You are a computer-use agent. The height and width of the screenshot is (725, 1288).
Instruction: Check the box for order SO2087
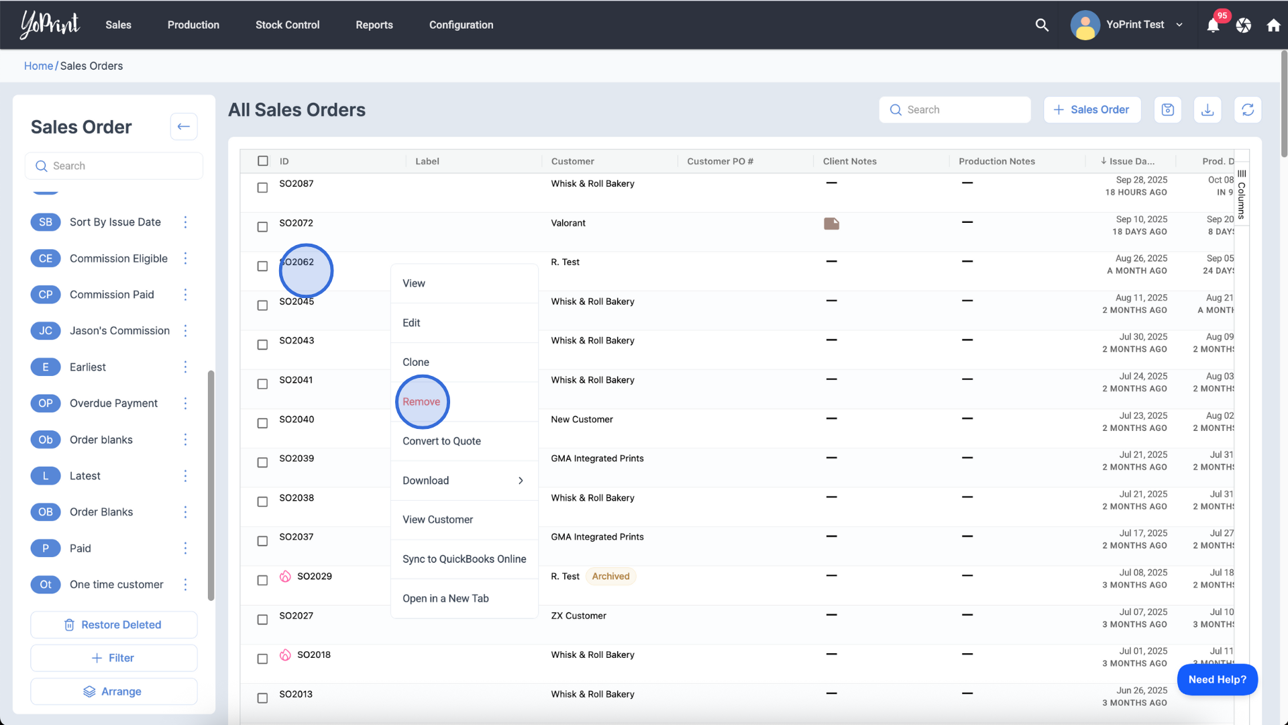pyautogui.click(x=262, y=187)
